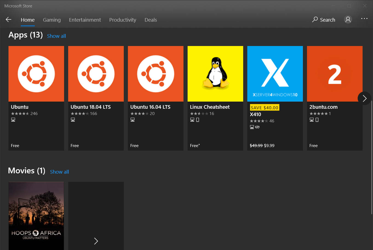Click the Free price under Ubuntu 16.04 LTS
373x250 pixels.
tap(134, 145)
